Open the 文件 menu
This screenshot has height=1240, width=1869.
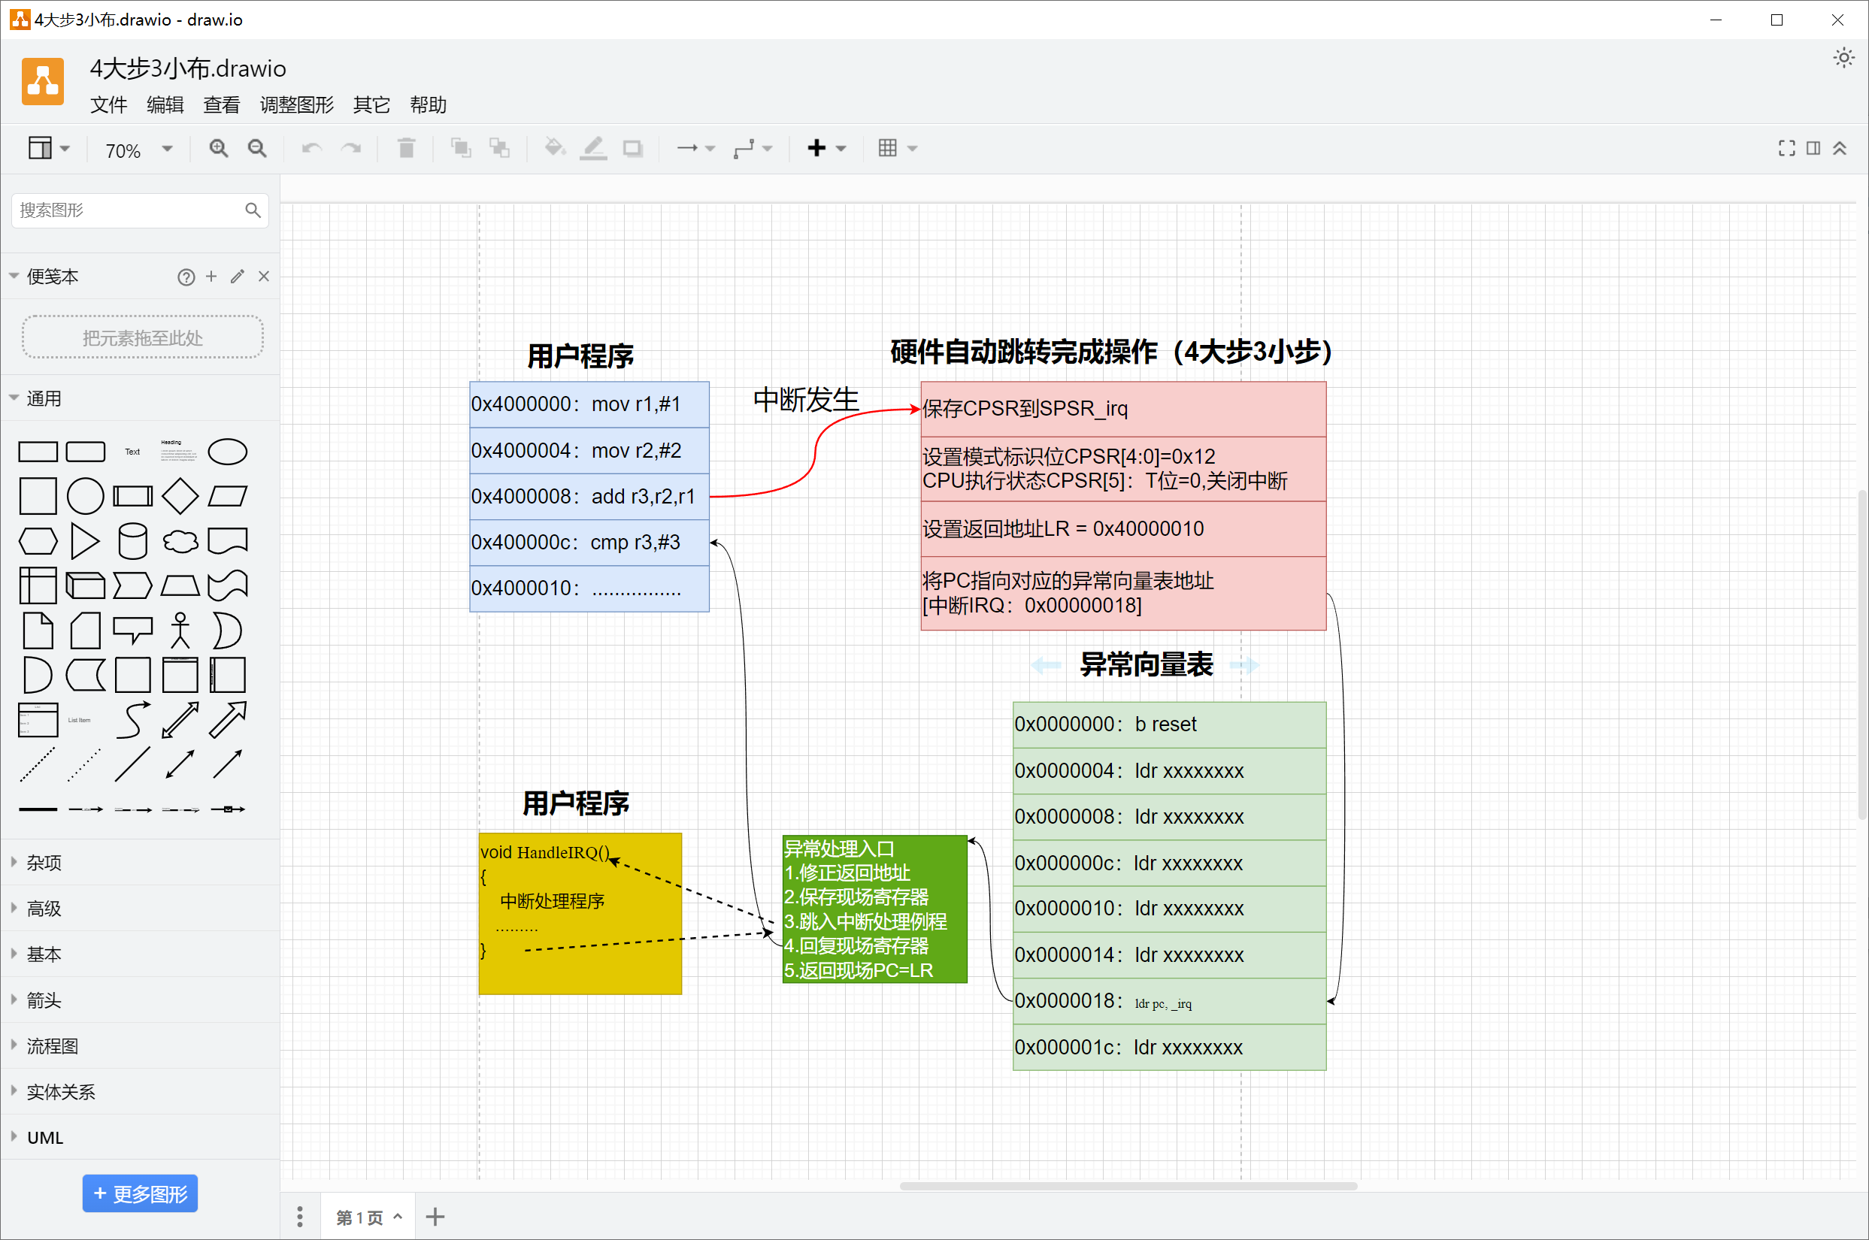[x=108, y=105]
